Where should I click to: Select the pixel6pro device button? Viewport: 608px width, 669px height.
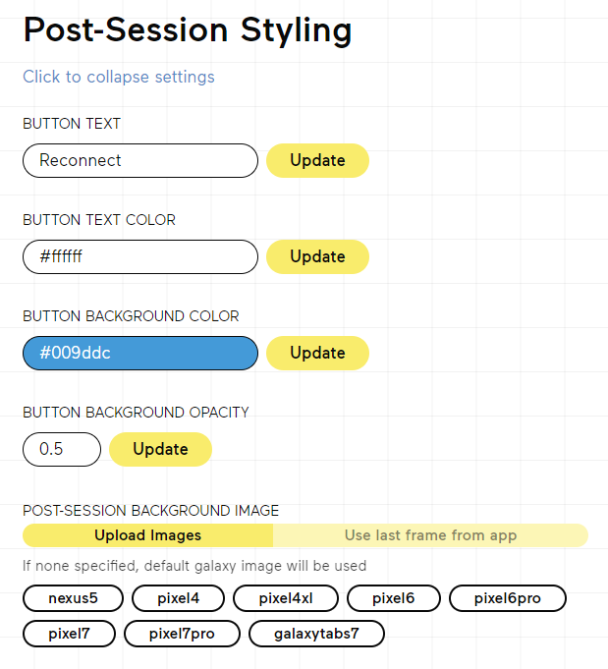tap(508, 598)
